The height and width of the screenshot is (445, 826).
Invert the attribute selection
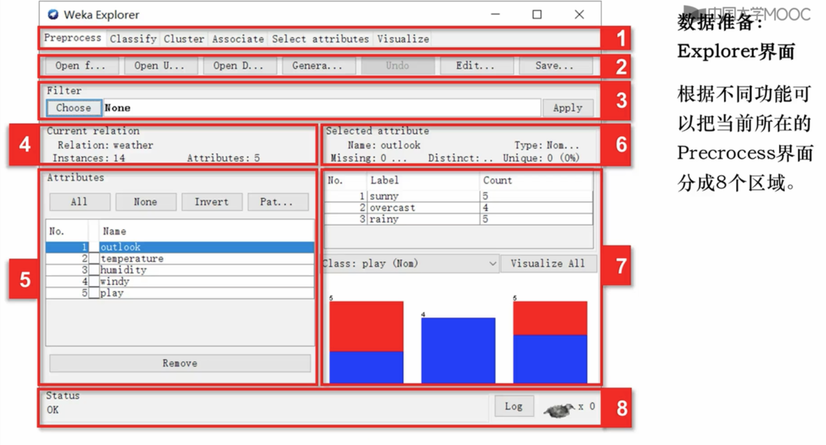212,202
